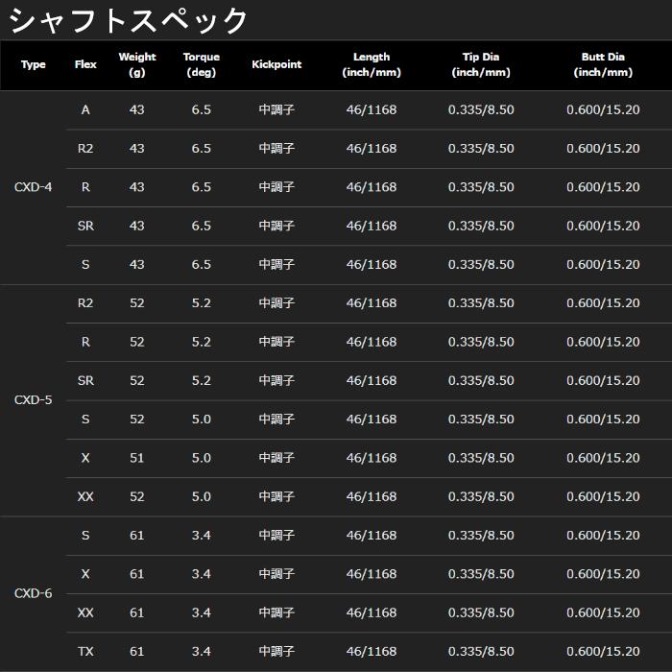Click the Kickpoint column header

[x=276, y=64]
